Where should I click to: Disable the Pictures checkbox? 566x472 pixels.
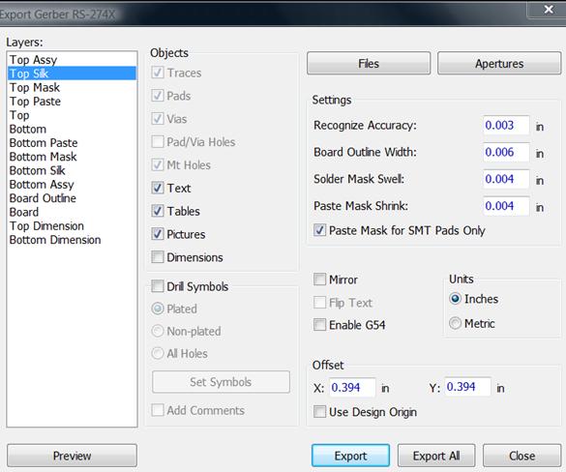[158, 234]
